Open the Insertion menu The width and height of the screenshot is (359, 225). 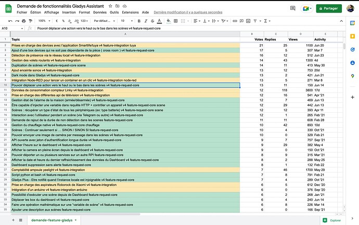(69, 11)
